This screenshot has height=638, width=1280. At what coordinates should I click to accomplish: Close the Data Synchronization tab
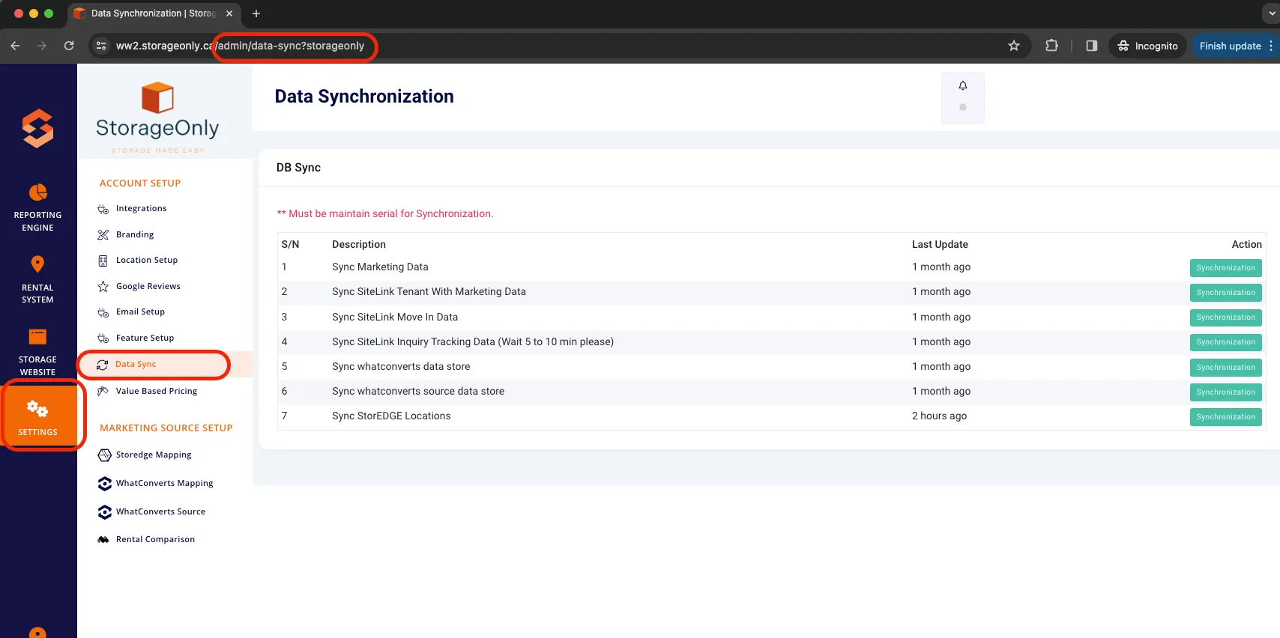[x=229, y=13]
